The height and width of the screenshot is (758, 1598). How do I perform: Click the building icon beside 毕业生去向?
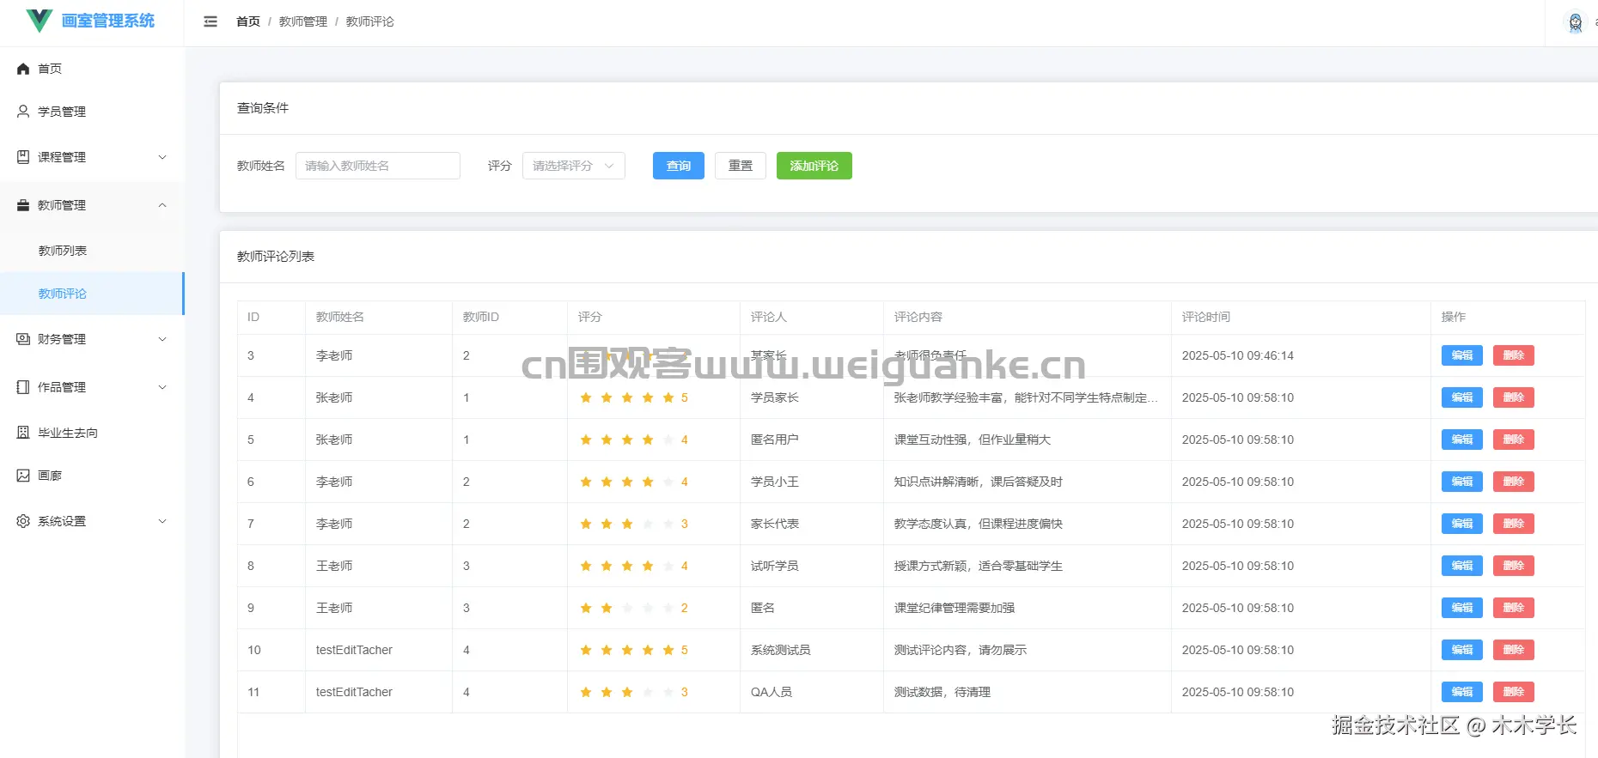23,433
